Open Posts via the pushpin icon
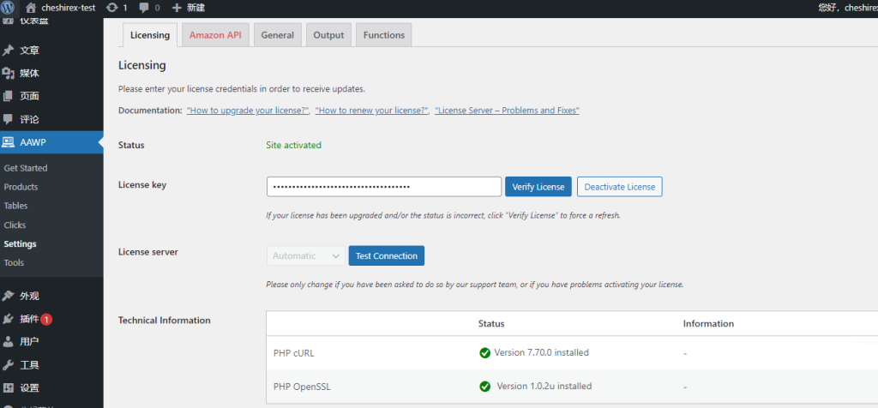The height and width of the screenshot is (408, 878). point(9,51)
